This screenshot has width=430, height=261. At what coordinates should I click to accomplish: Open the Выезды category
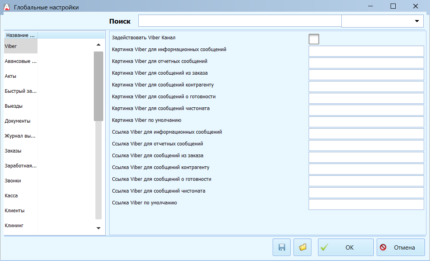(20, 106)
